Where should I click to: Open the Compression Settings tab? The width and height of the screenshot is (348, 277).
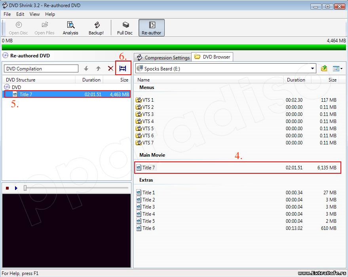point(163,58)
